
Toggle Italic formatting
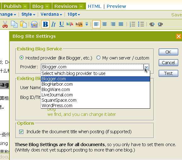(54, 24)
